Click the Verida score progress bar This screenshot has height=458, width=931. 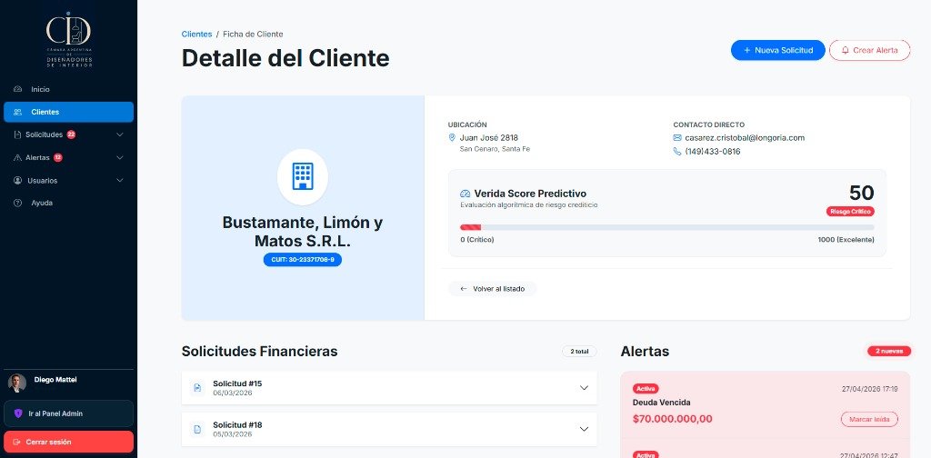click(666, 227)
